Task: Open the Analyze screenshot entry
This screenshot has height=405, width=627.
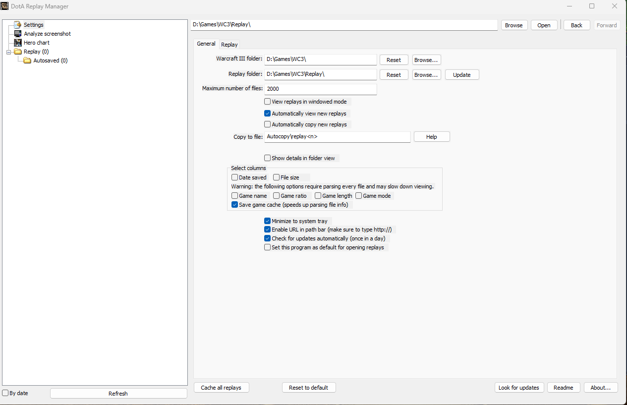Action: pos(48,34)
